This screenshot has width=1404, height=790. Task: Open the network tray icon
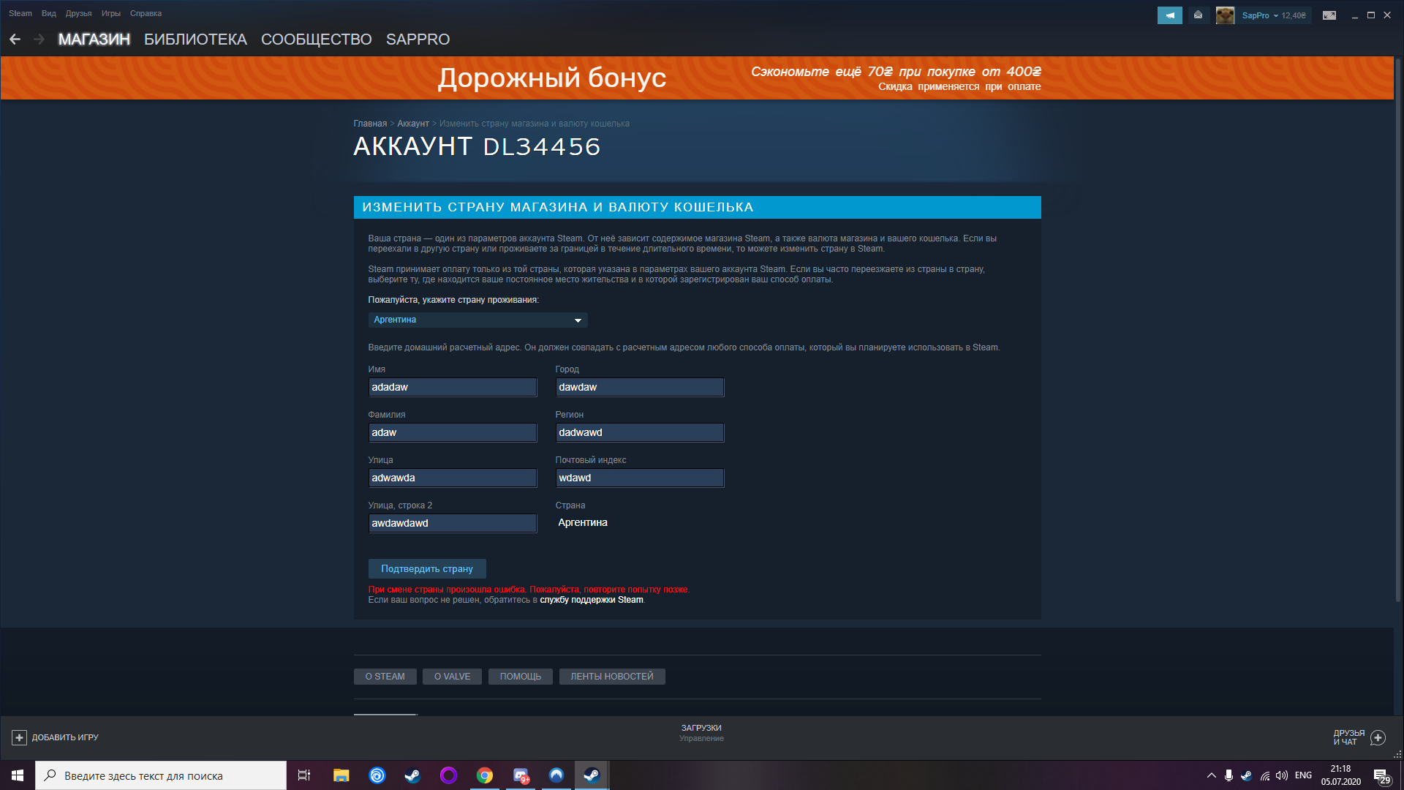coord(1264,775)
